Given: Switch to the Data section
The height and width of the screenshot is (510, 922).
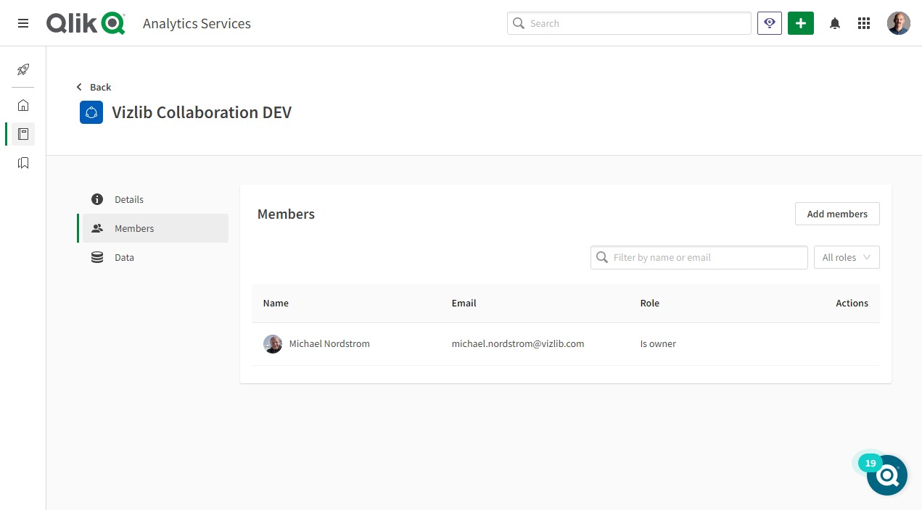Looking at the screenshot, I should point(155,257).
